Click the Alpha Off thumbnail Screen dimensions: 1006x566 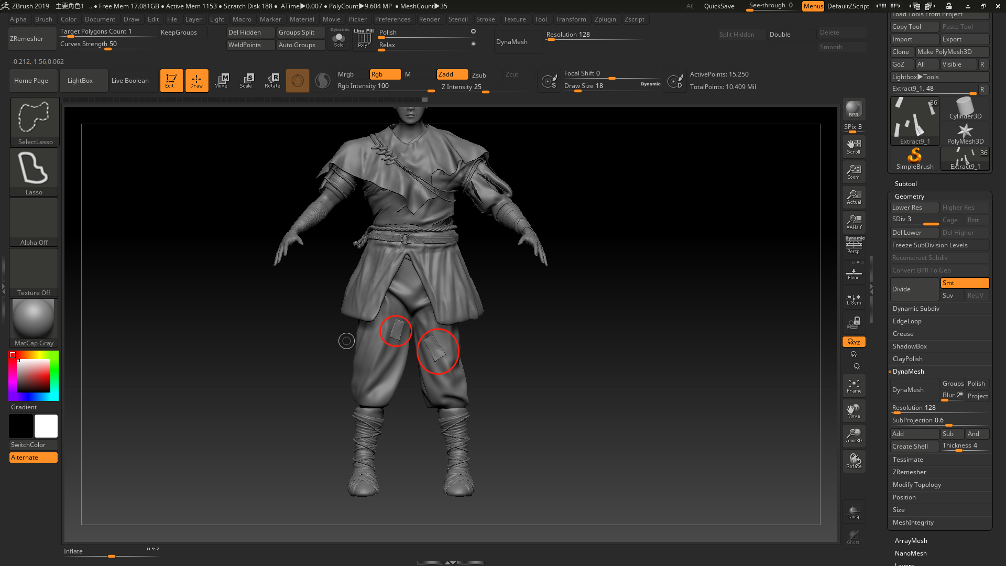[34, 222]
